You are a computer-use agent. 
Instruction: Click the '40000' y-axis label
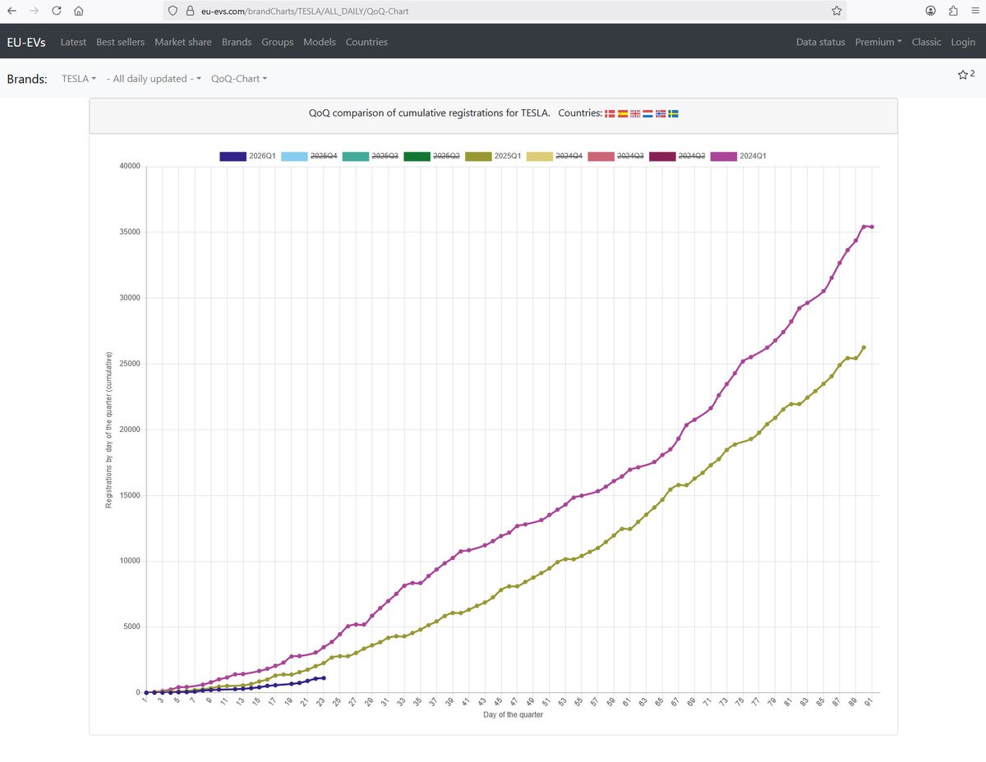(x=129, y=167)
